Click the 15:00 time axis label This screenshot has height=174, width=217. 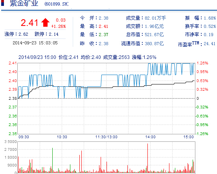pos(188,137)
